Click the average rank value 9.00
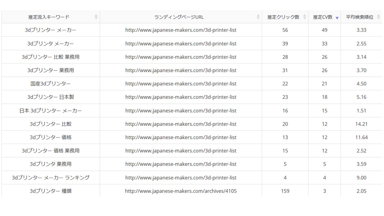Viewport: 384px width, 216px height. [361, 178]
